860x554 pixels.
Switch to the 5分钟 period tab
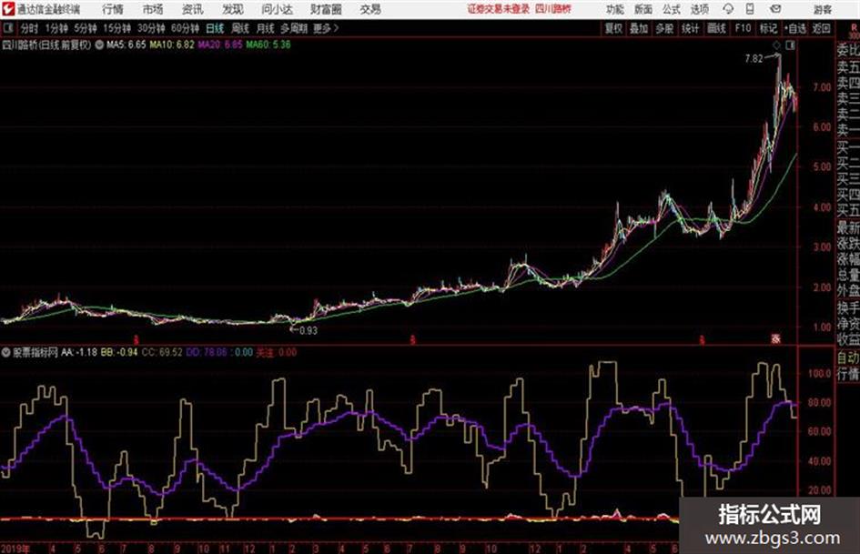(x=85, y=28)
